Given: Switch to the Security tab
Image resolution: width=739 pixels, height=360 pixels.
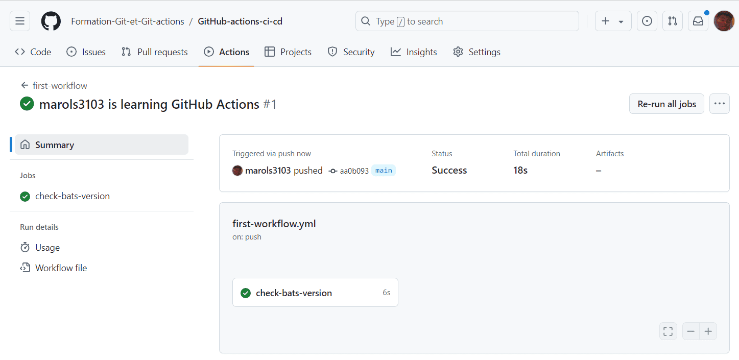Looking at the screenshot, I should pos(351,52).
